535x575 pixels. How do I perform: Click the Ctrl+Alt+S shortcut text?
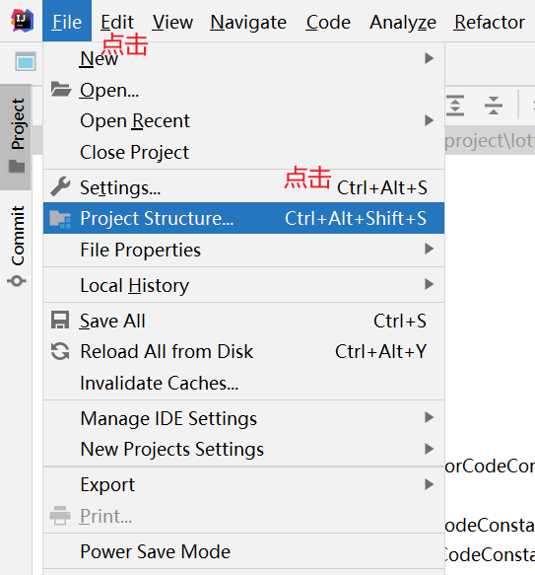(382, 187)
